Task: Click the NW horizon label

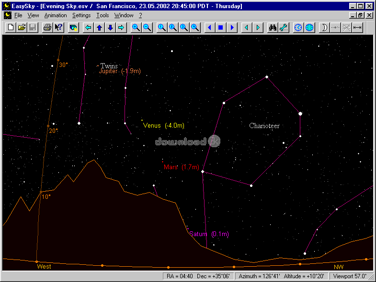Action: 339,267
